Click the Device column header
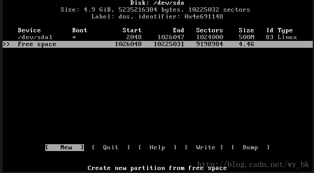314x173 pixels. point(29,31)
